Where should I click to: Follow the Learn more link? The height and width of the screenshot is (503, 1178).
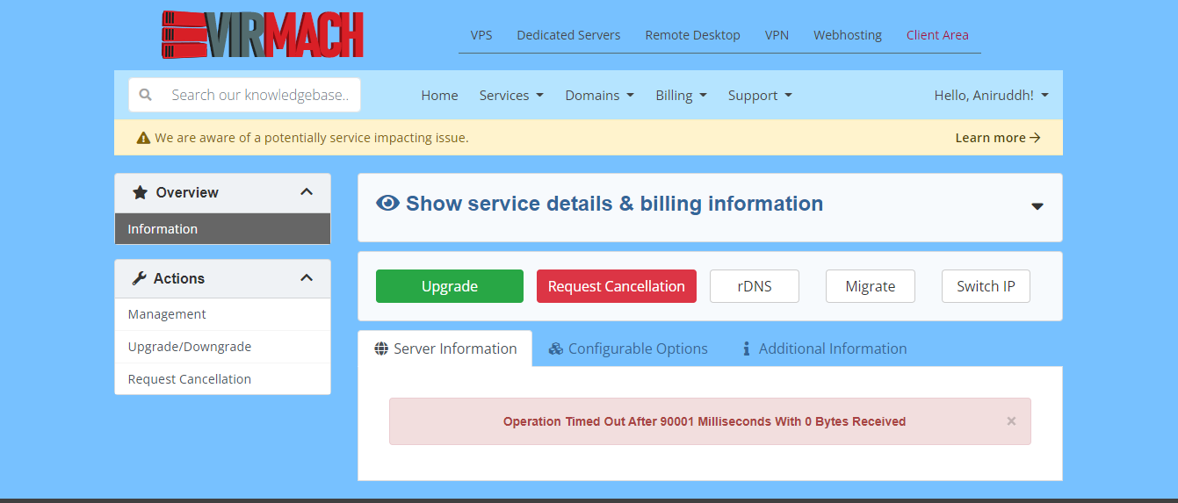point(998,138)
